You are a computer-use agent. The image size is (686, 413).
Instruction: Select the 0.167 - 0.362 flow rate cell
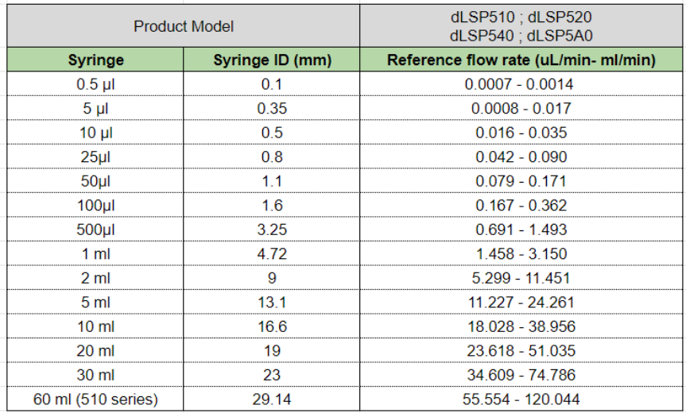coord(521,205)
